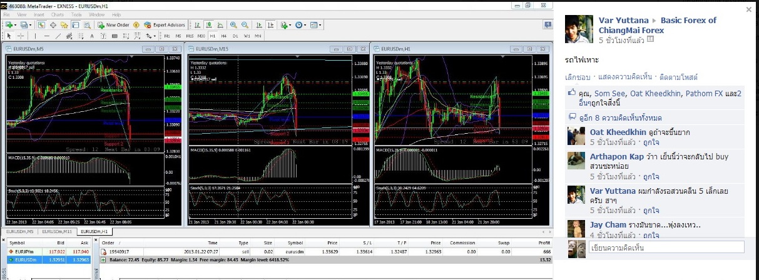Open the Insert menu
The image size is (759, 280).
coord(39,14)
